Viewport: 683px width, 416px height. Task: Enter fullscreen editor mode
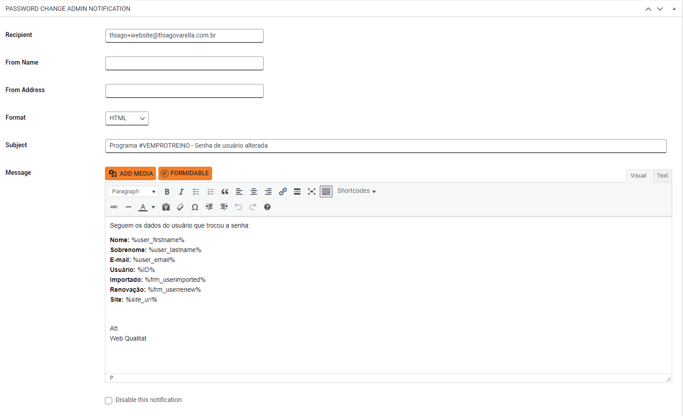coord(312,192)
